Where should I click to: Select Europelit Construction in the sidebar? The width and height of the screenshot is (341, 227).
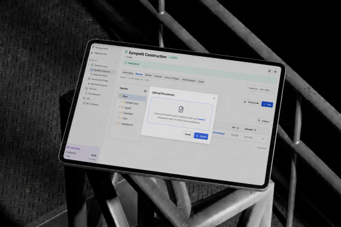point(102,70)
